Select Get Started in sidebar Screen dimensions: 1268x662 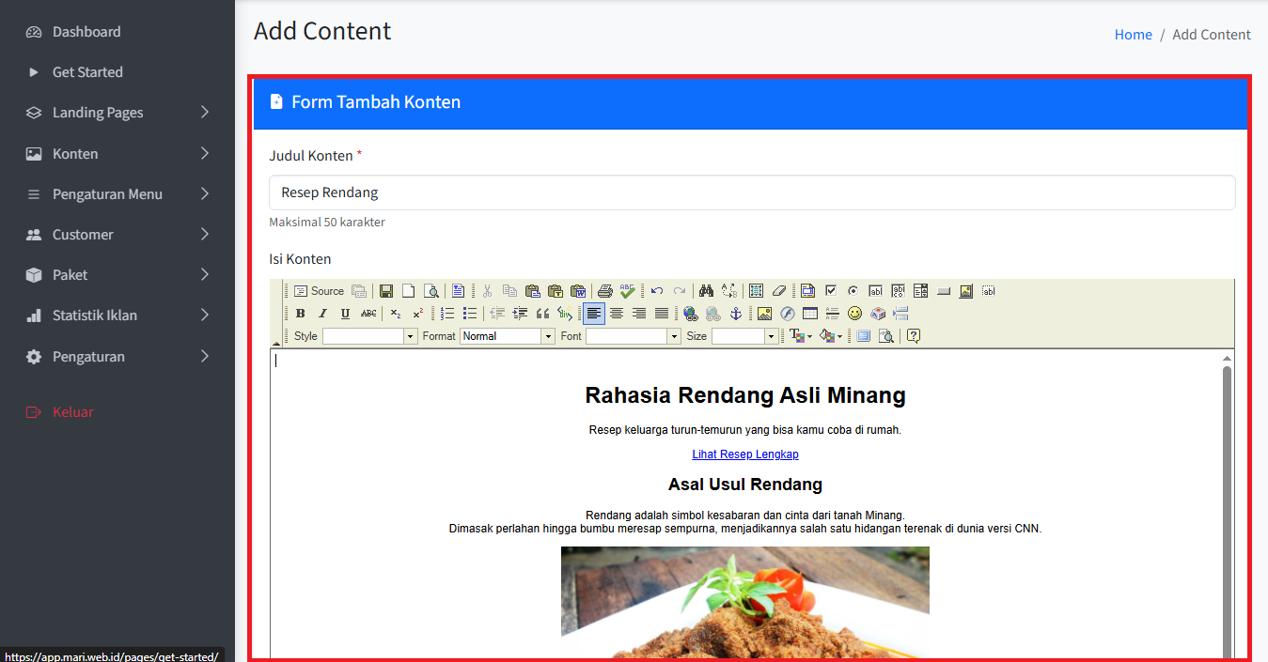coord(87,72)
